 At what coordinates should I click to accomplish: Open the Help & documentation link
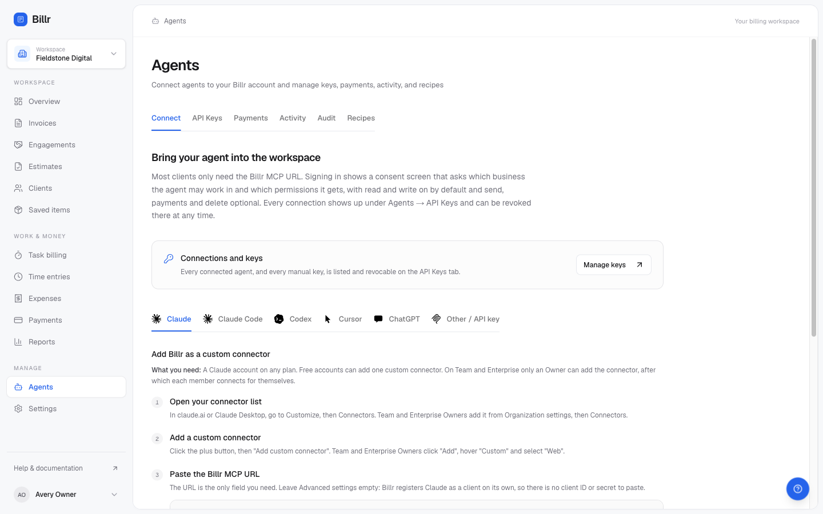[66, 468]
